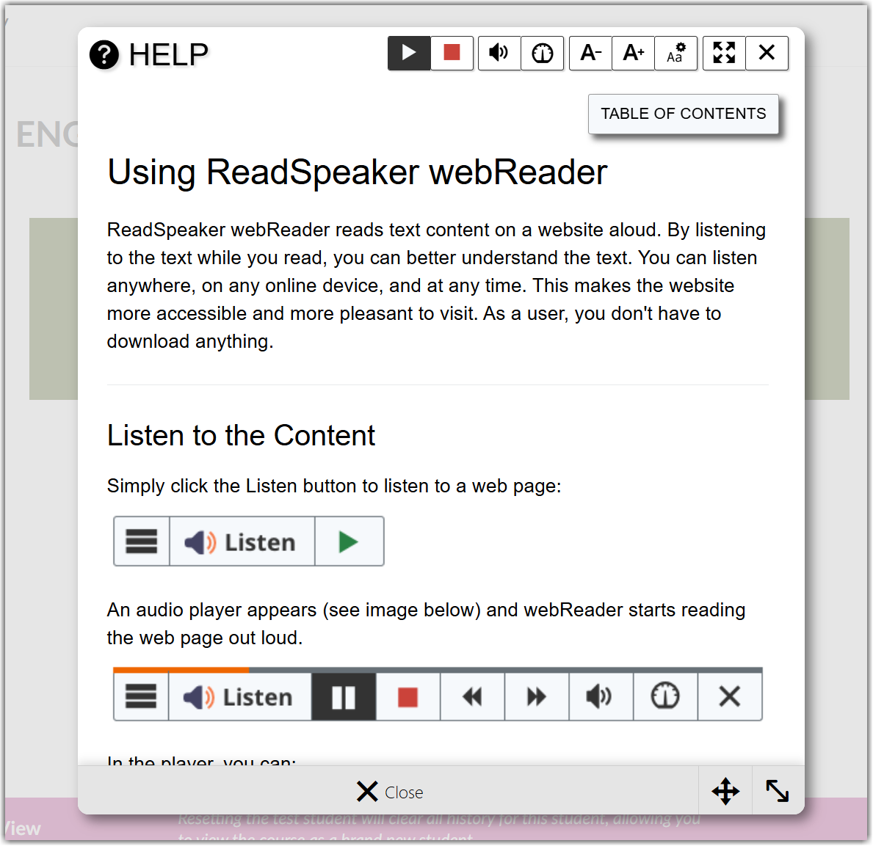Image resolution: width=873 pixels, height=846 pixels.
Task: Stop reading with the red square button
Action: pyautogui.click(x=452, y=54)
